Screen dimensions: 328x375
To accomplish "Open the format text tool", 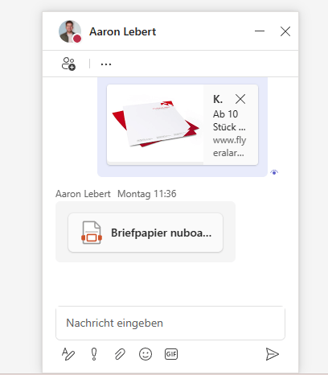I will point(68,354).
